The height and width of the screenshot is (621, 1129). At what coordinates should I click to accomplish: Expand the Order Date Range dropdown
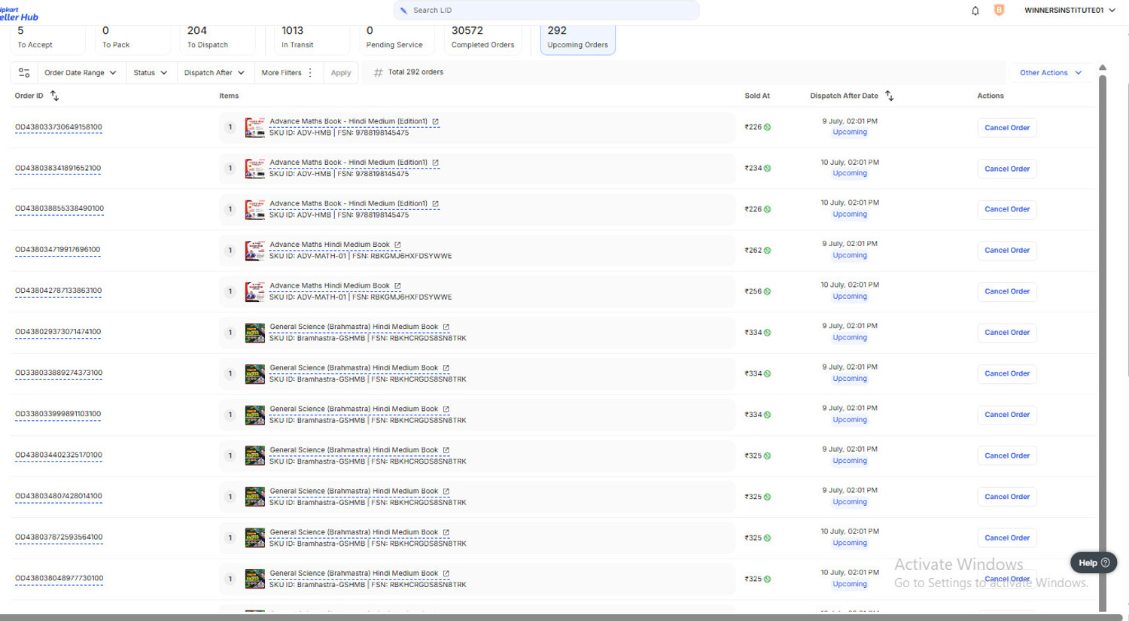point(80,73)
